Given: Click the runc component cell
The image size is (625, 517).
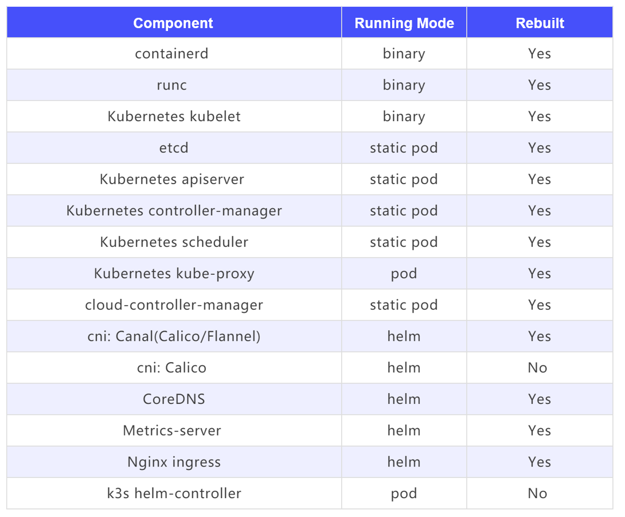Looking at the screenshot, I should tap(172, 85).
